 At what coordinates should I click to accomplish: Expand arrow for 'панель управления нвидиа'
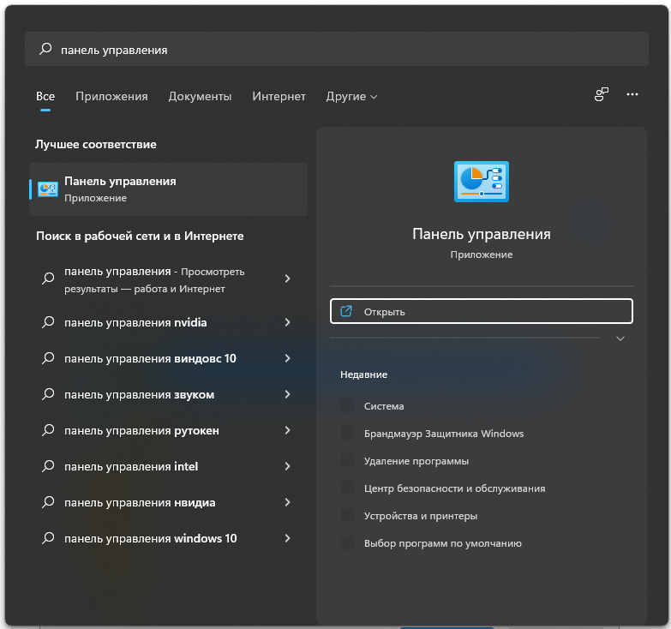(288, 502)
